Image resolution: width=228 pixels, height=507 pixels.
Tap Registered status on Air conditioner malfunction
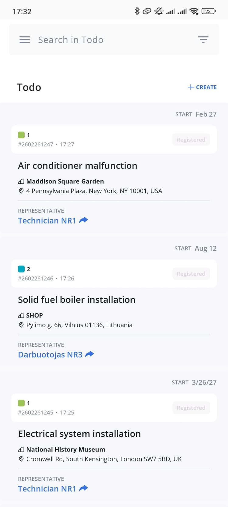191,140
